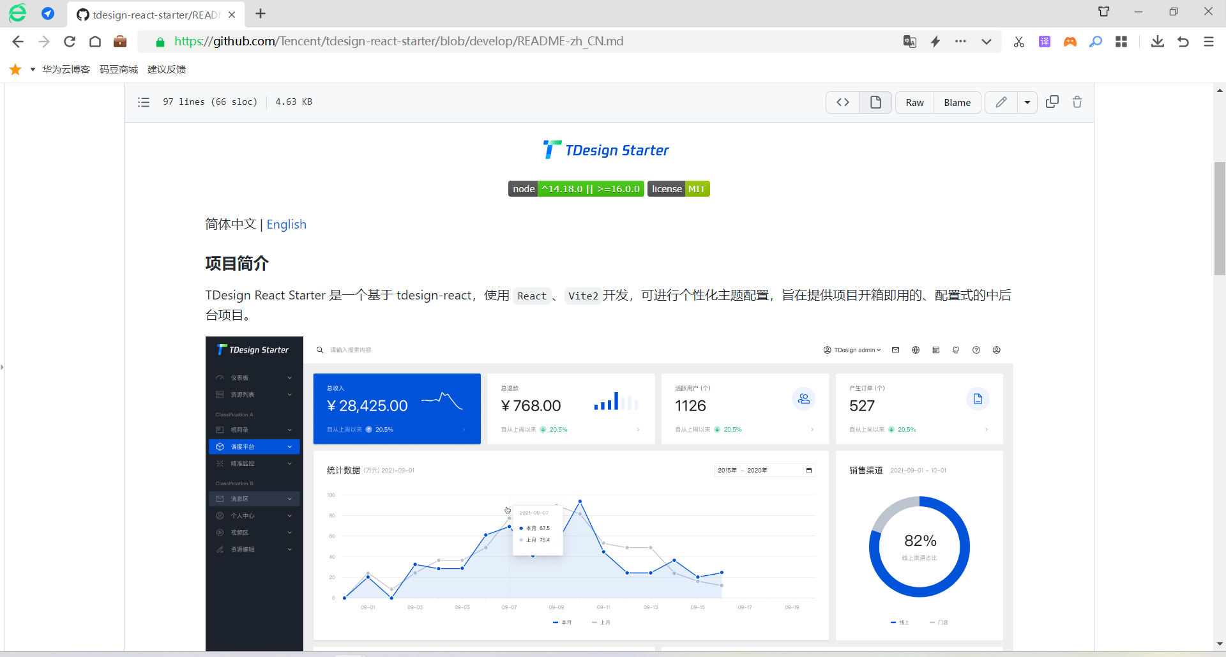
Task: Expand the edit file options dropdown
Action: [1027, 102]
